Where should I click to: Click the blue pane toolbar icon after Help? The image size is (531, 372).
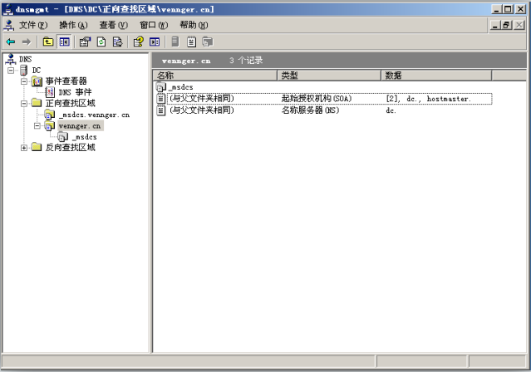point(155,42)
